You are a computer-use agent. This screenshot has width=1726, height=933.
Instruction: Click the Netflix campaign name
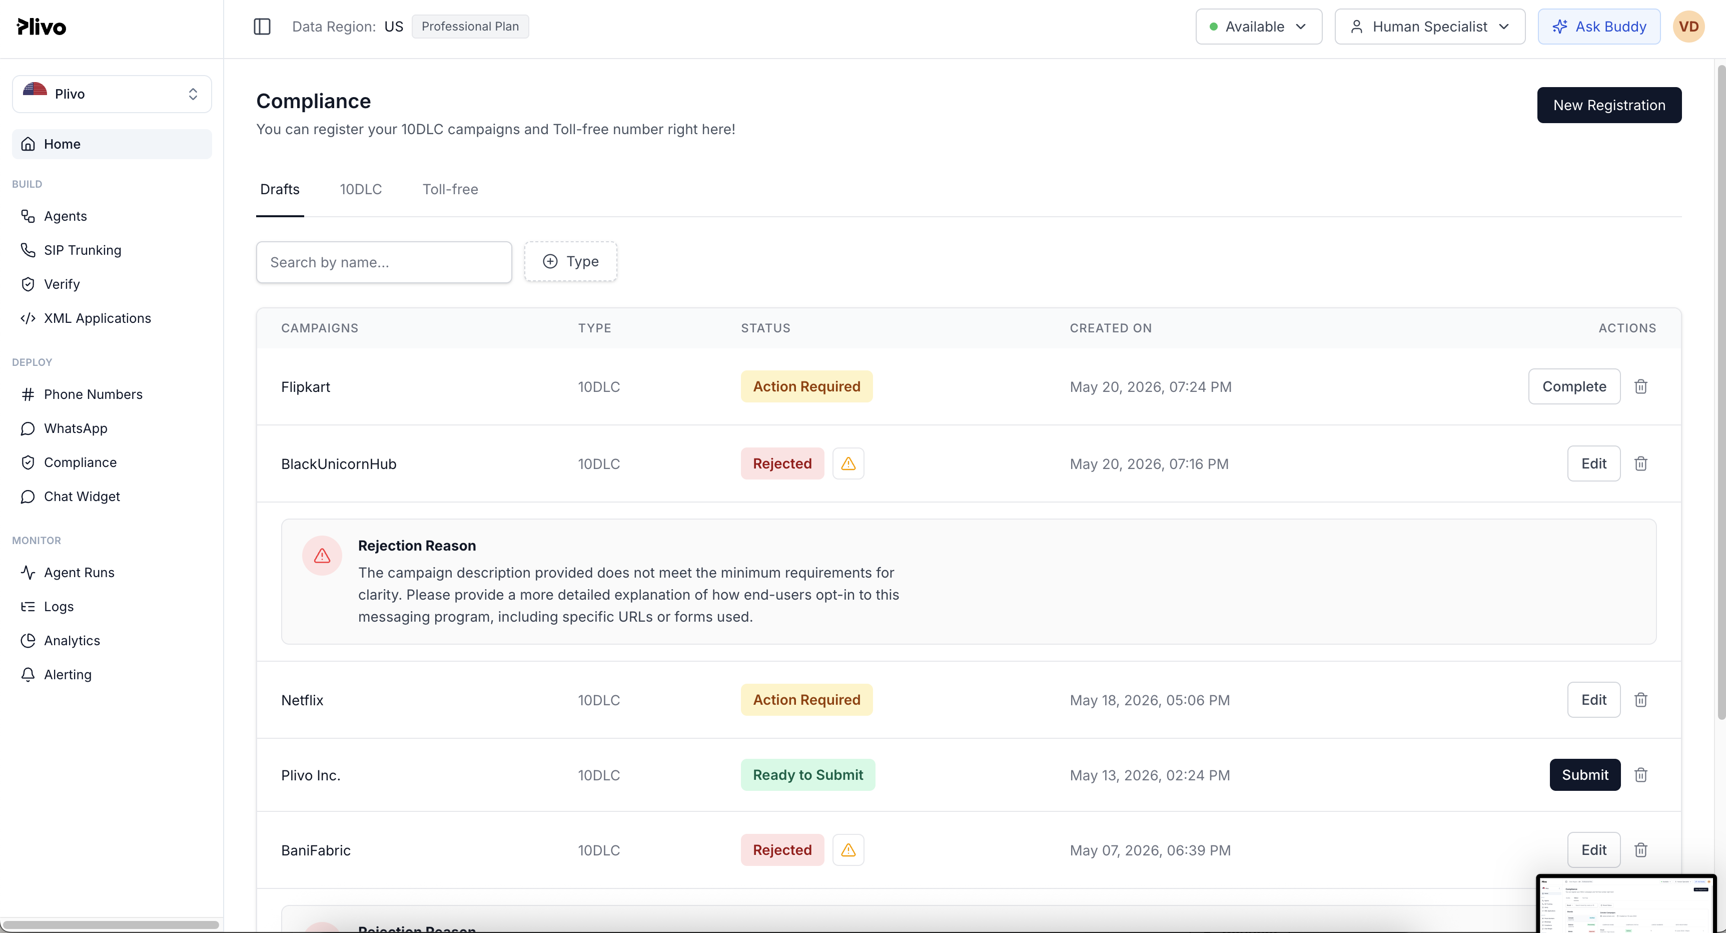pos(302,700)
